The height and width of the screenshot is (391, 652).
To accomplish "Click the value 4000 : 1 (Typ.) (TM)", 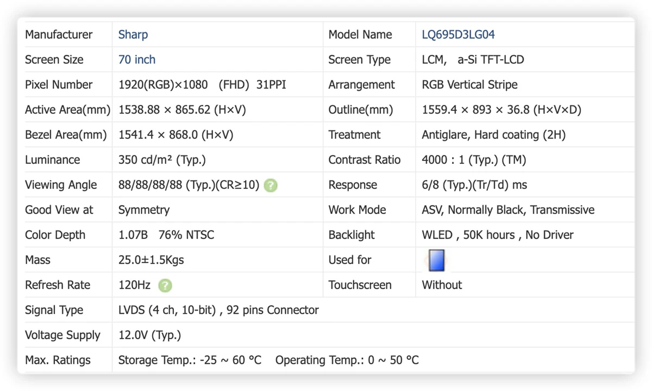I will coord(474,159).
